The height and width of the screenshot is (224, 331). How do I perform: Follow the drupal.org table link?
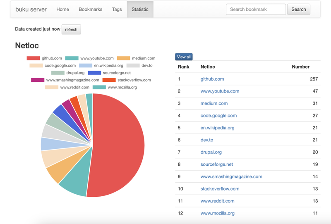point(211,152)
